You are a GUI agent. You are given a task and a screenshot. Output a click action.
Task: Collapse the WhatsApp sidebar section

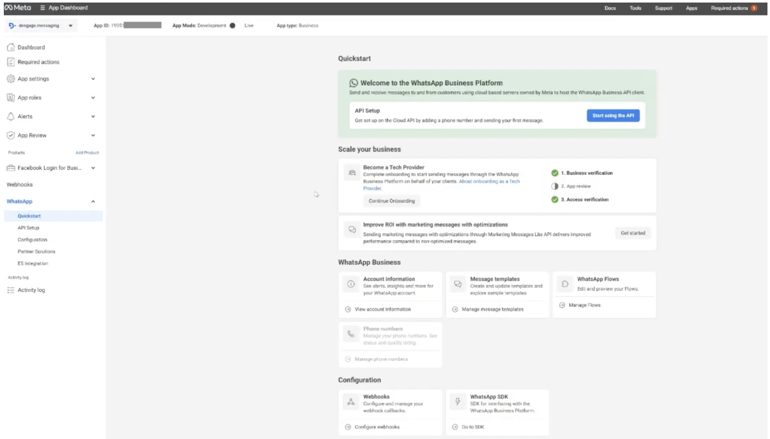pos(94,202)
